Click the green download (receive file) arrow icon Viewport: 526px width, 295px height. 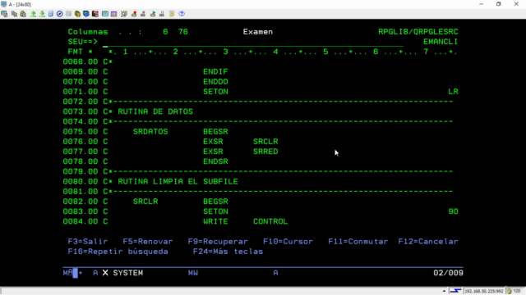tap(42, 14)
